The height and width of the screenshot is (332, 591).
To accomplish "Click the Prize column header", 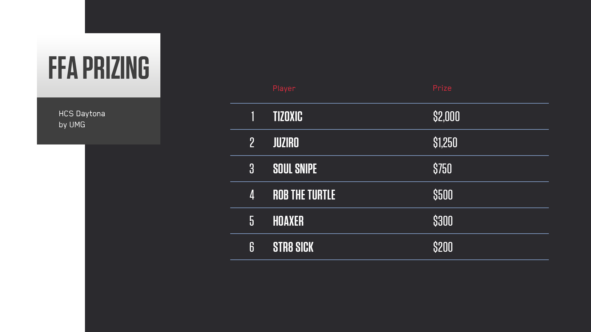I will tap(442, 88).
